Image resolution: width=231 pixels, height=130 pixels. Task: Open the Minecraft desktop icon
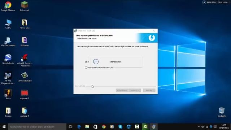click(x=25, y=6)
